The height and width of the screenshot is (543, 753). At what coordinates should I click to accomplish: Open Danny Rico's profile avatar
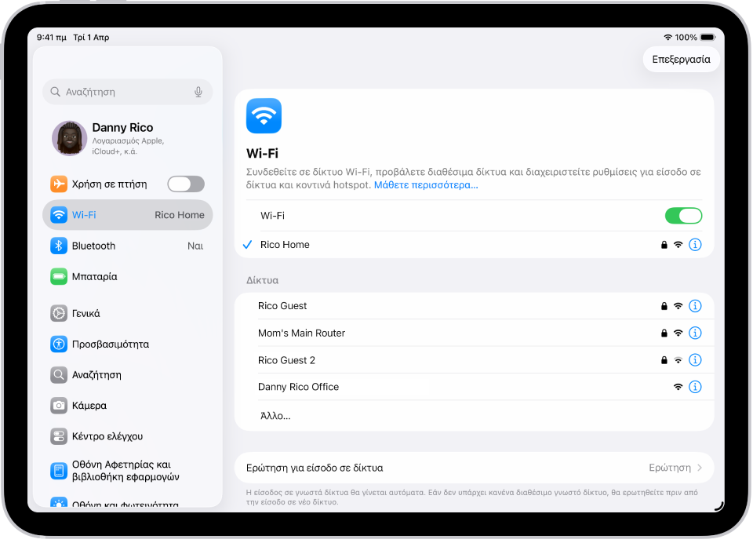70,138
